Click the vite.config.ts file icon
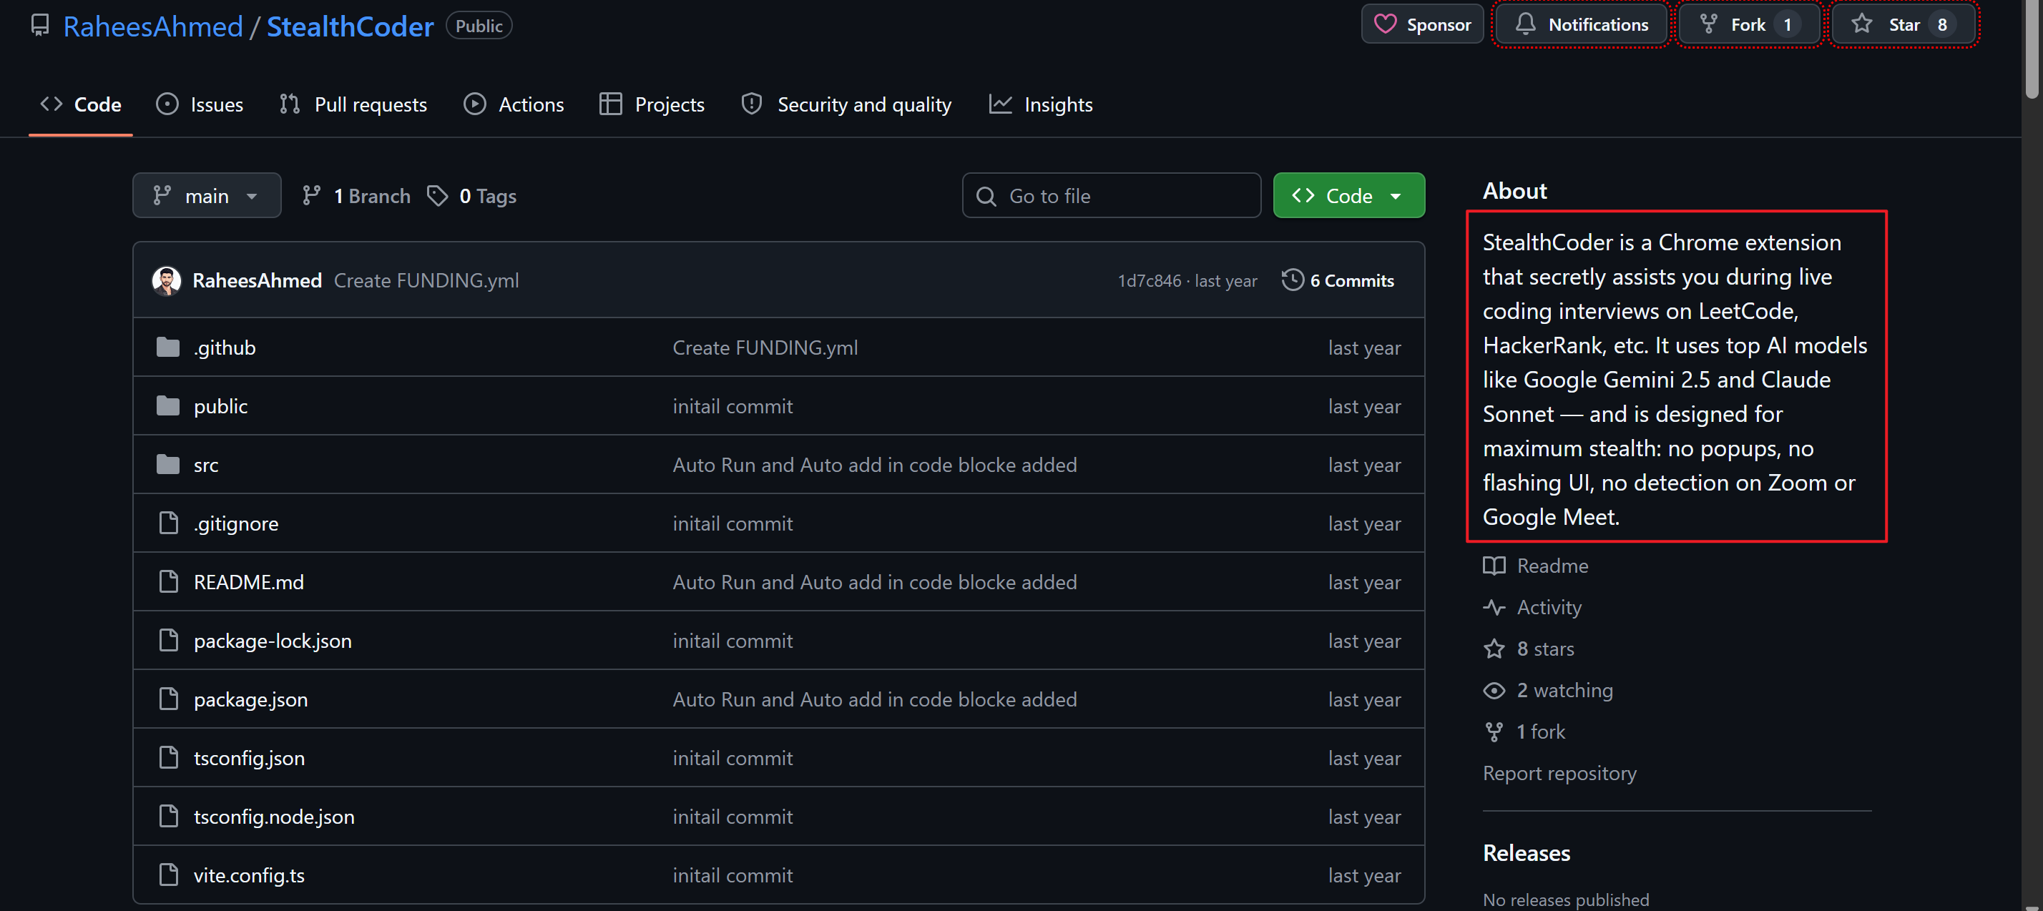This screenshot has width=2043, height=911. coord(168,875)
